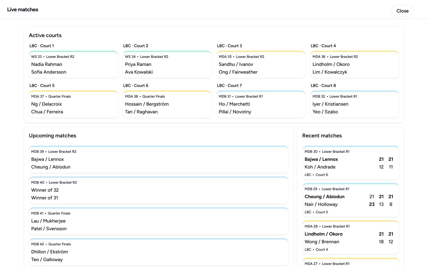The width and height of the screenshot is (428, 267).
Task: Click the LBC · Court 8 label
Action: tap(323, 85)
